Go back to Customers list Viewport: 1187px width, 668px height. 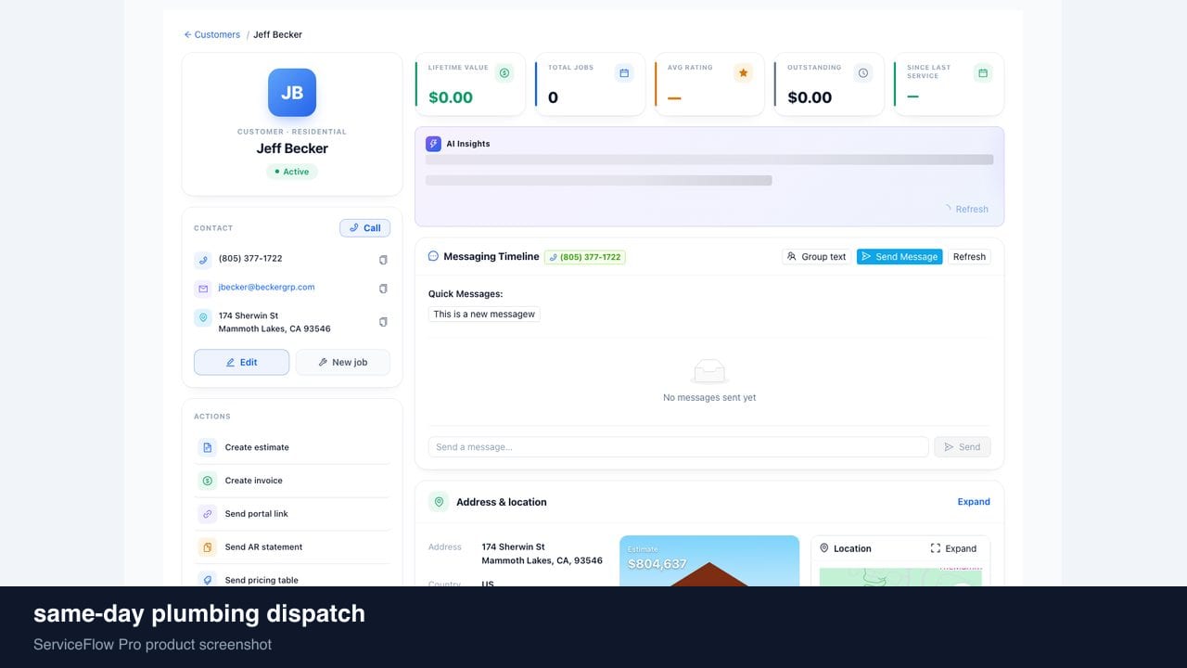click(x=212, y=34)
